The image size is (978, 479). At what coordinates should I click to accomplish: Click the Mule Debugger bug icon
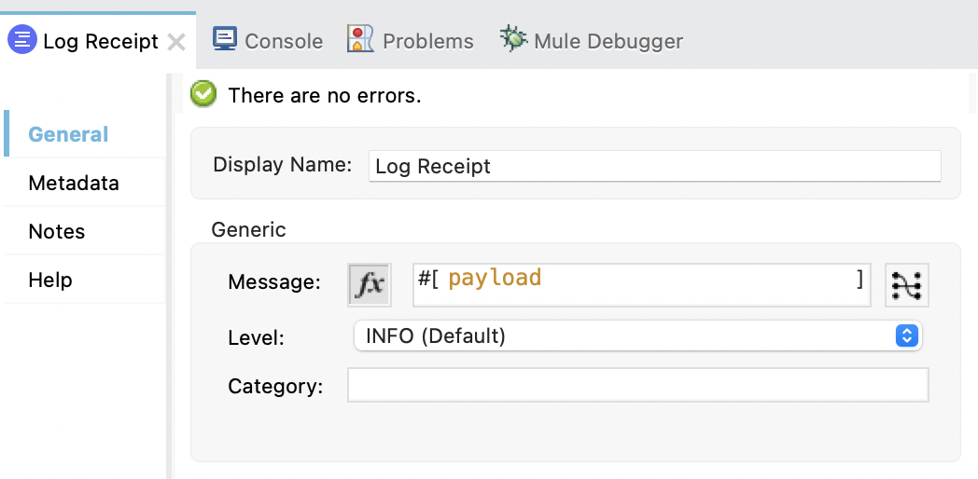click(x=513, y=39)
